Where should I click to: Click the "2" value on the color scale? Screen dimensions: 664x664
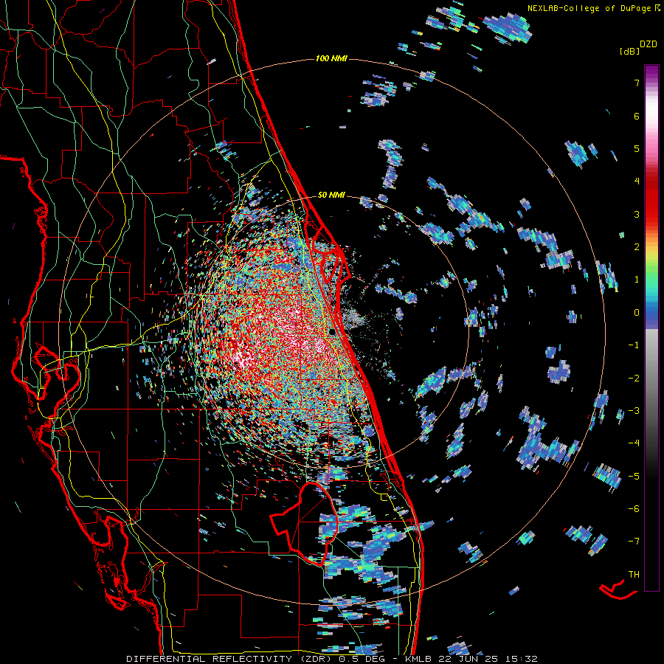[x=637, y=247]
